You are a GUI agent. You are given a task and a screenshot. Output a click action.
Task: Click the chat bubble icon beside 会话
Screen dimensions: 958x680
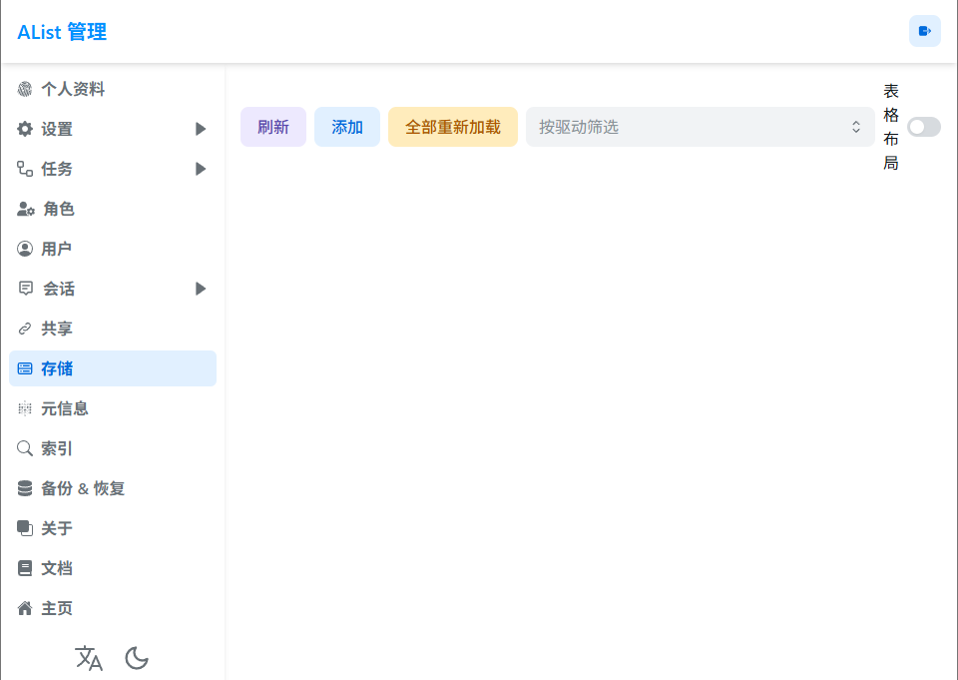(25, 289)
